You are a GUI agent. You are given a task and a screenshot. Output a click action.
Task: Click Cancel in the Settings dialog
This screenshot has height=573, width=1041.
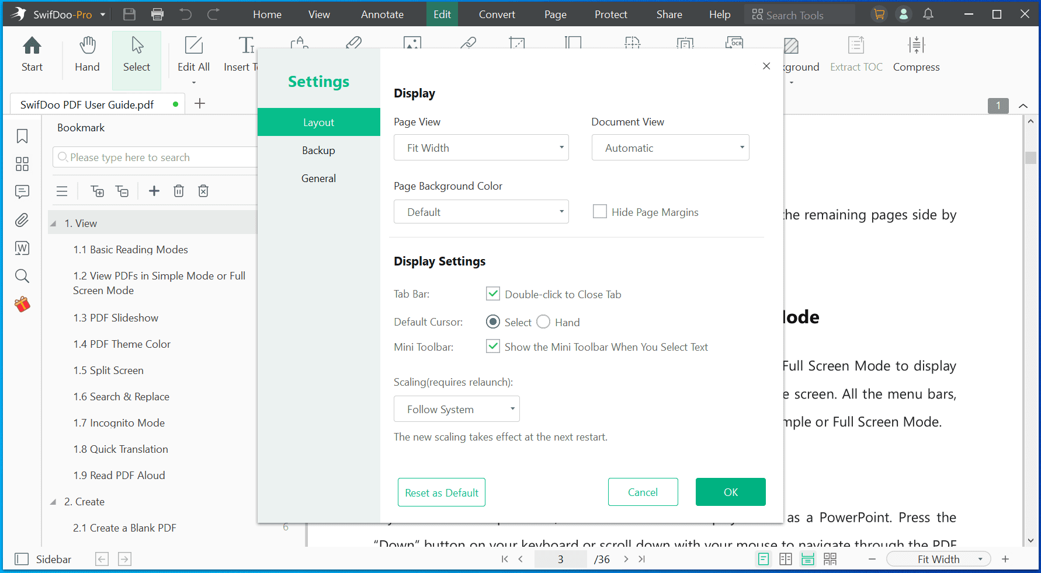point(643,492)
